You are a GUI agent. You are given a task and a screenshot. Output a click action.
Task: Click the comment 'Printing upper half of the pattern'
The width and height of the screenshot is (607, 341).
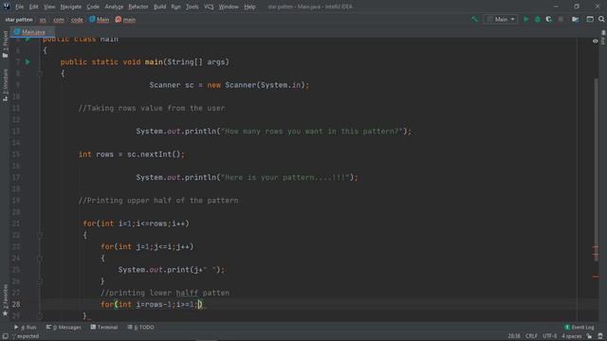click(x=158, y=200)
